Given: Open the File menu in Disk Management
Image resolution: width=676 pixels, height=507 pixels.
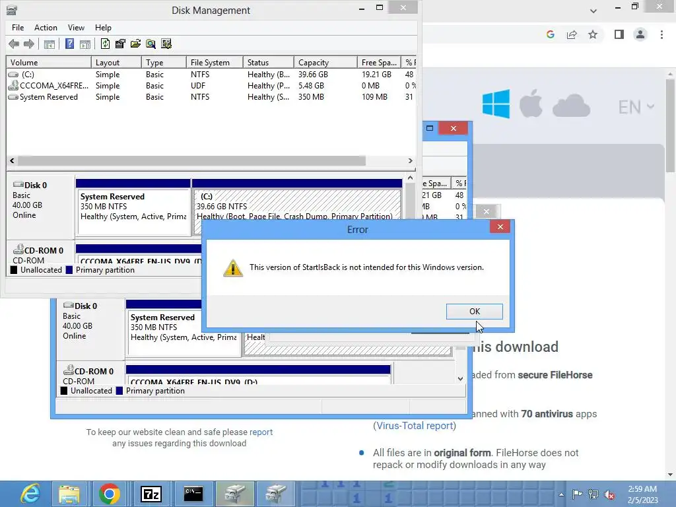Looking at the screenshot, I should [18, 28].
